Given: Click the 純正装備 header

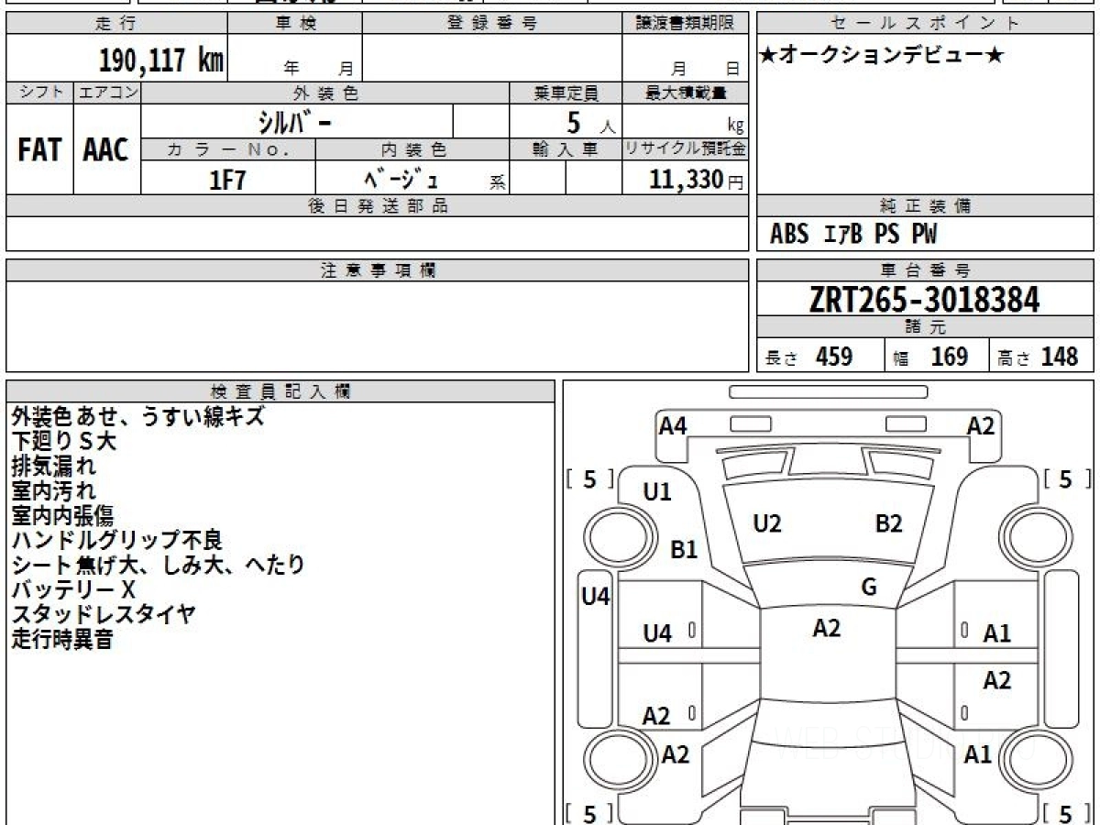Looking at the screenshot, I should coord(925,206).
